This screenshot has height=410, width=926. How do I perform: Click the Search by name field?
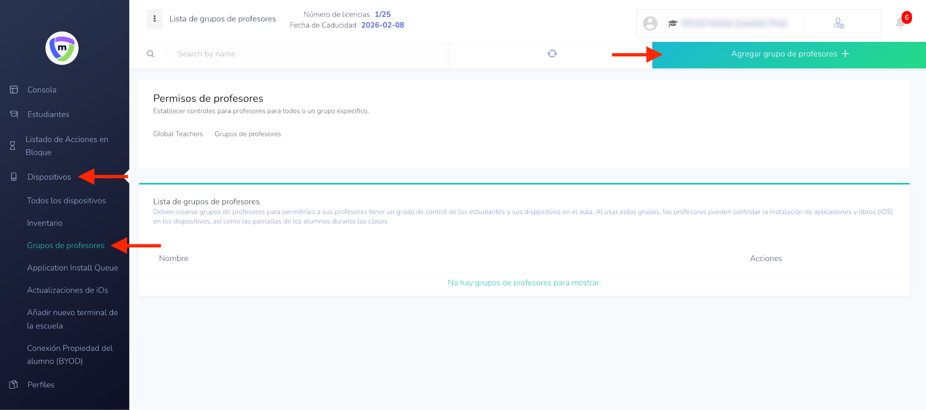tap(307, 54)
